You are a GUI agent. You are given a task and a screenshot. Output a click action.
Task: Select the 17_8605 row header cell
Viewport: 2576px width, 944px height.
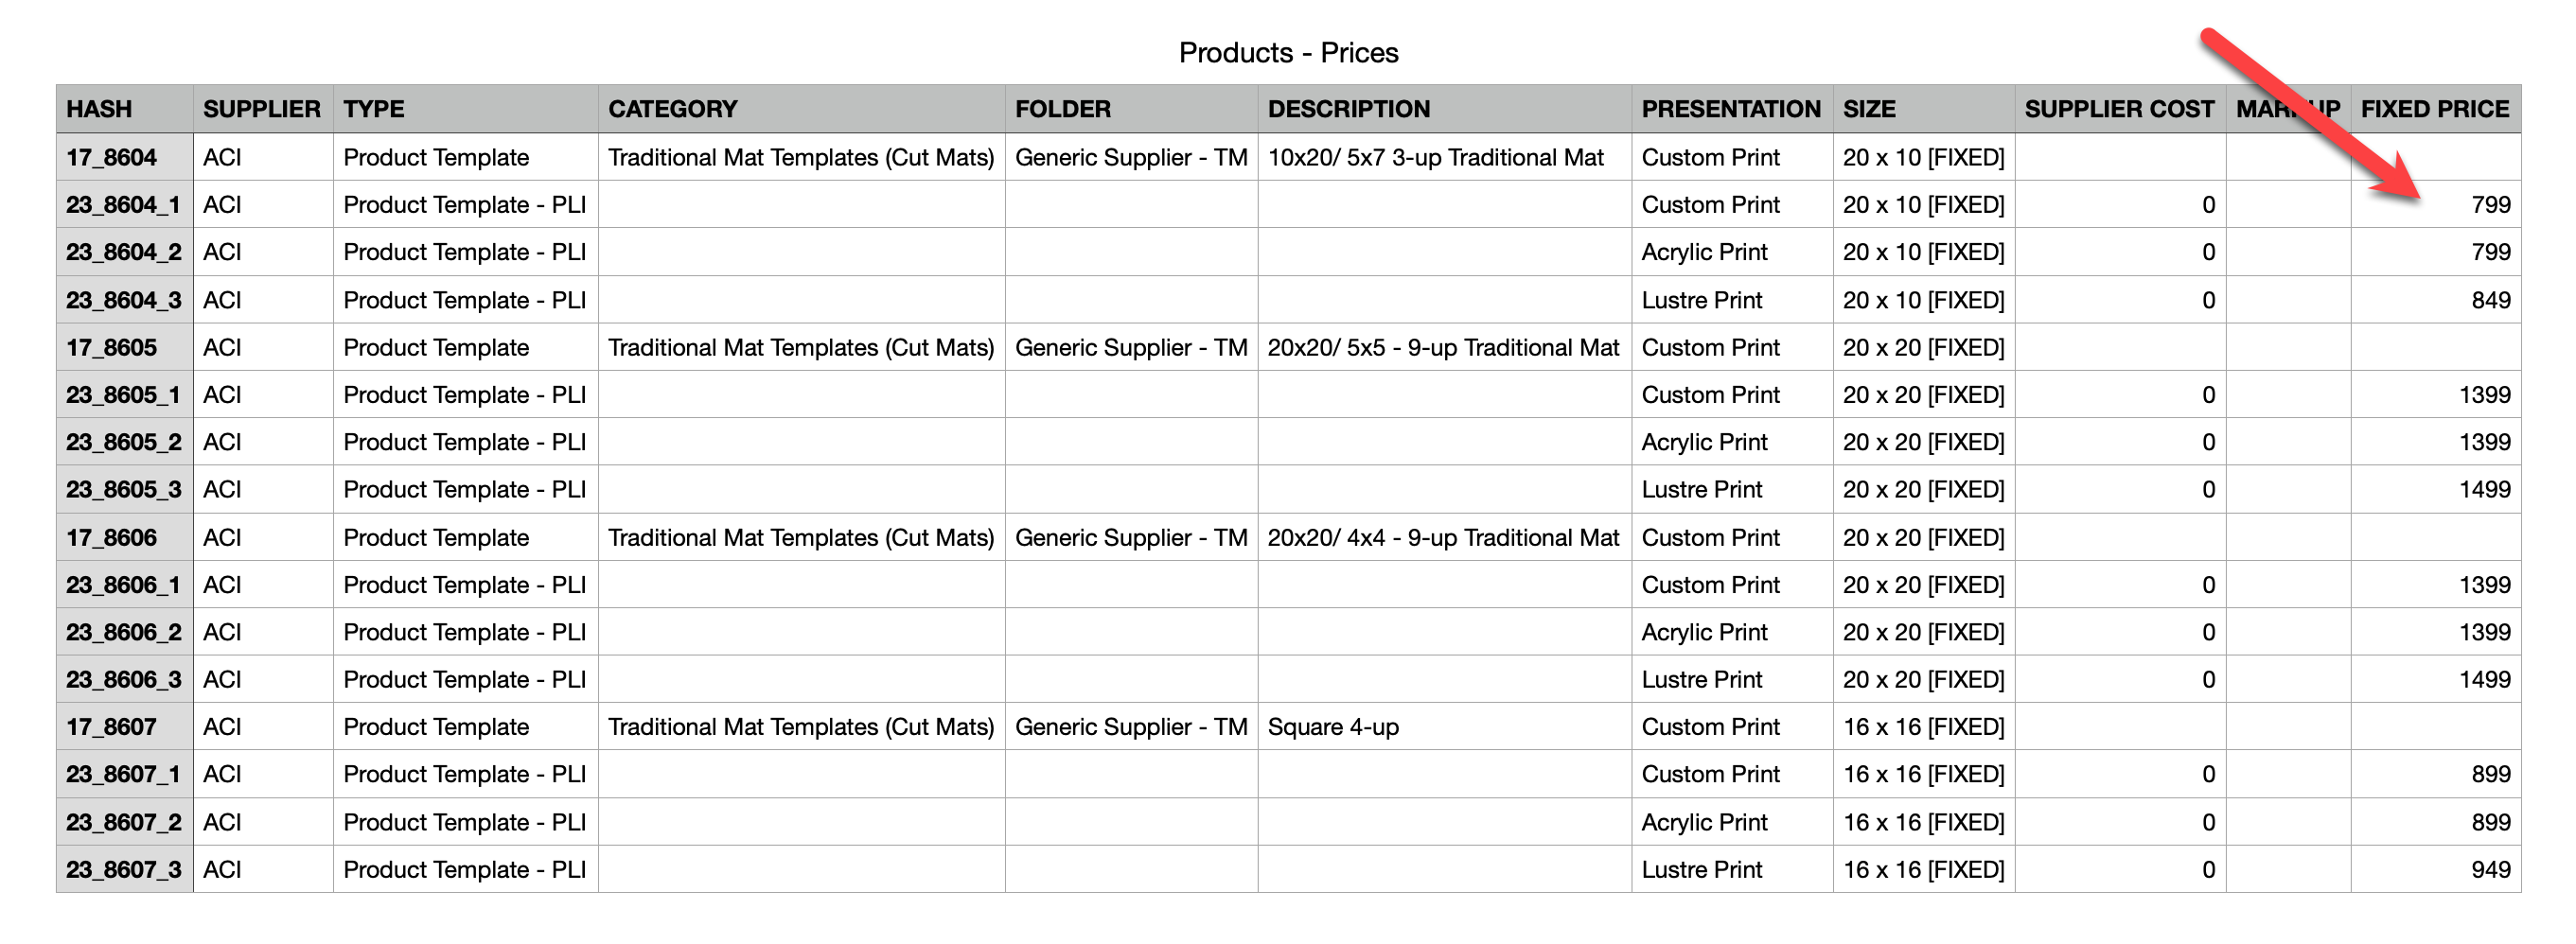111,347
